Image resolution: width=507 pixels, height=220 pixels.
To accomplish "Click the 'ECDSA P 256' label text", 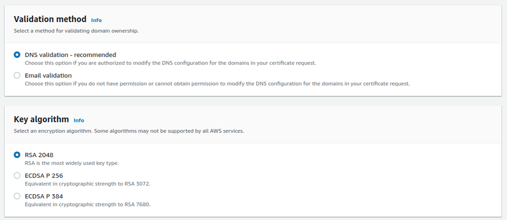I will 44,176.
